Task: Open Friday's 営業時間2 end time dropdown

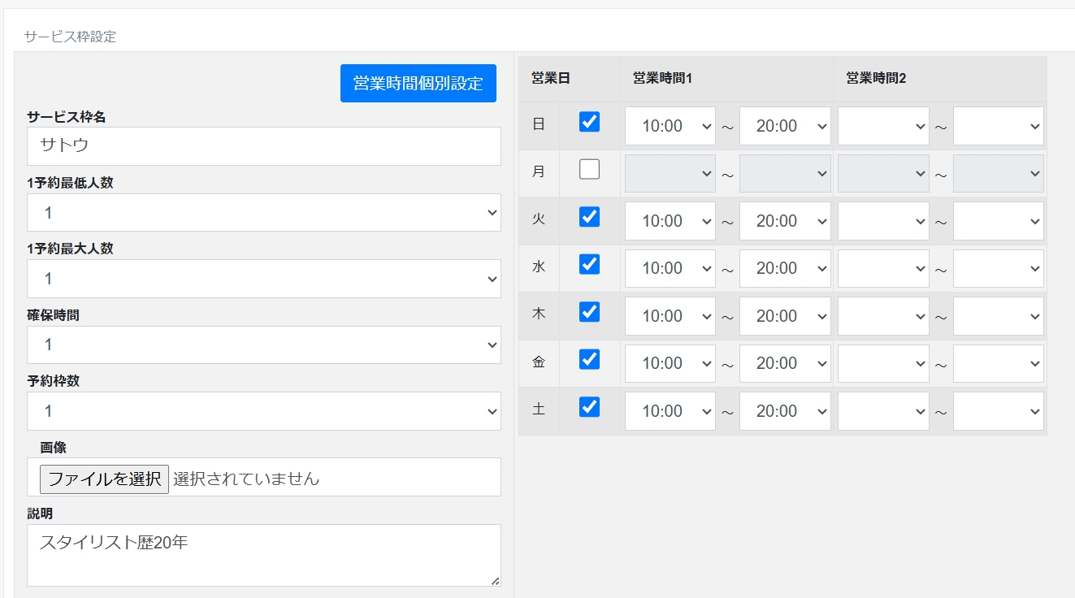Action: point(998,363)
